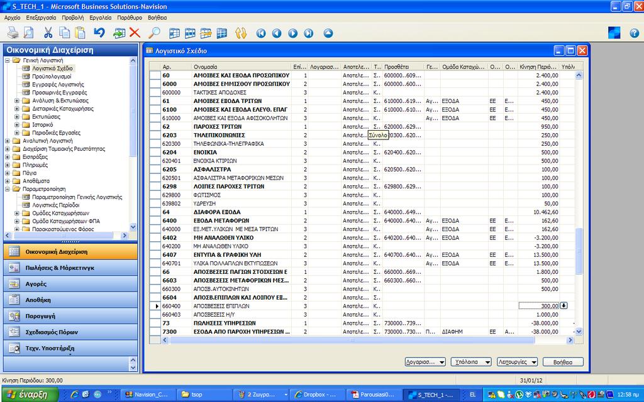Expand the Διεταιρικές Καταχωρήσεις folder
644x402 pixels.
pos(17,109)
